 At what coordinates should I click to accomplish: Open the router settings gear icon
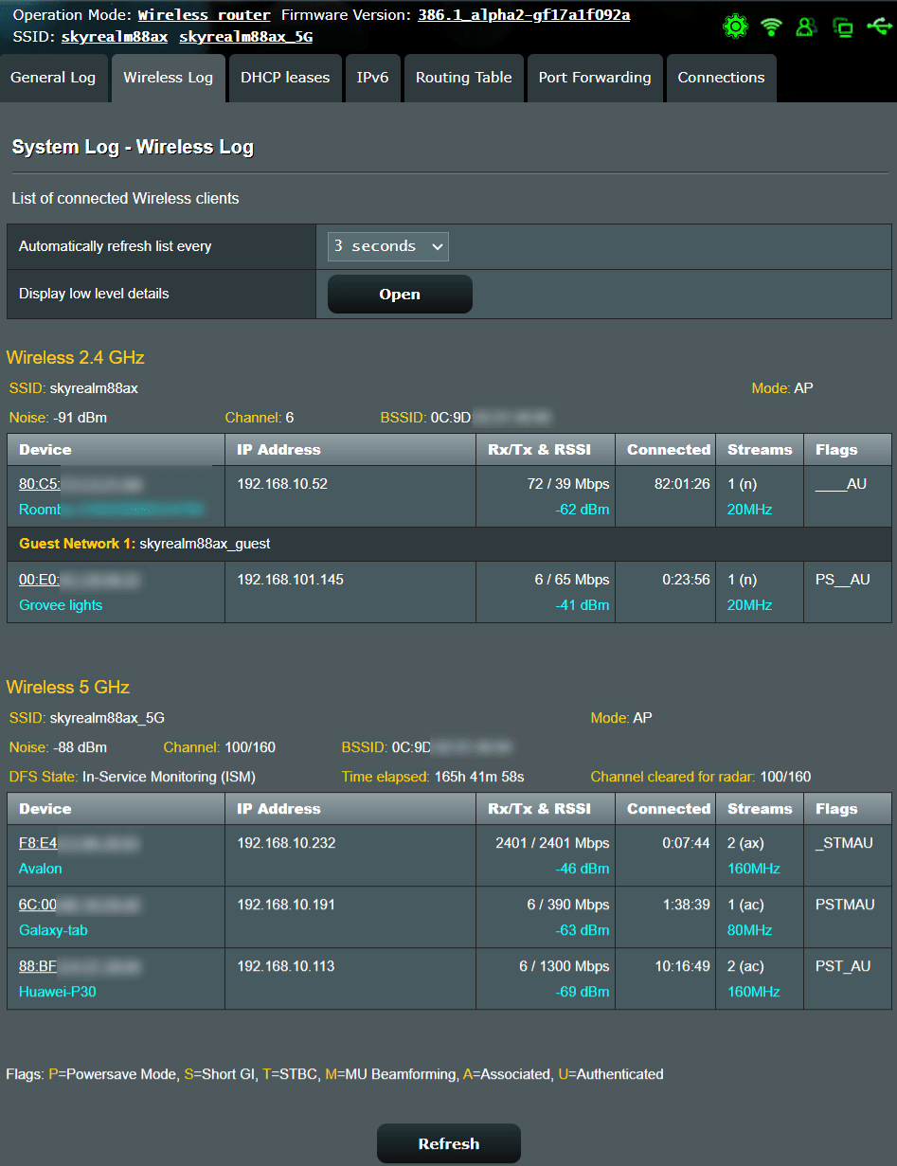736,27
